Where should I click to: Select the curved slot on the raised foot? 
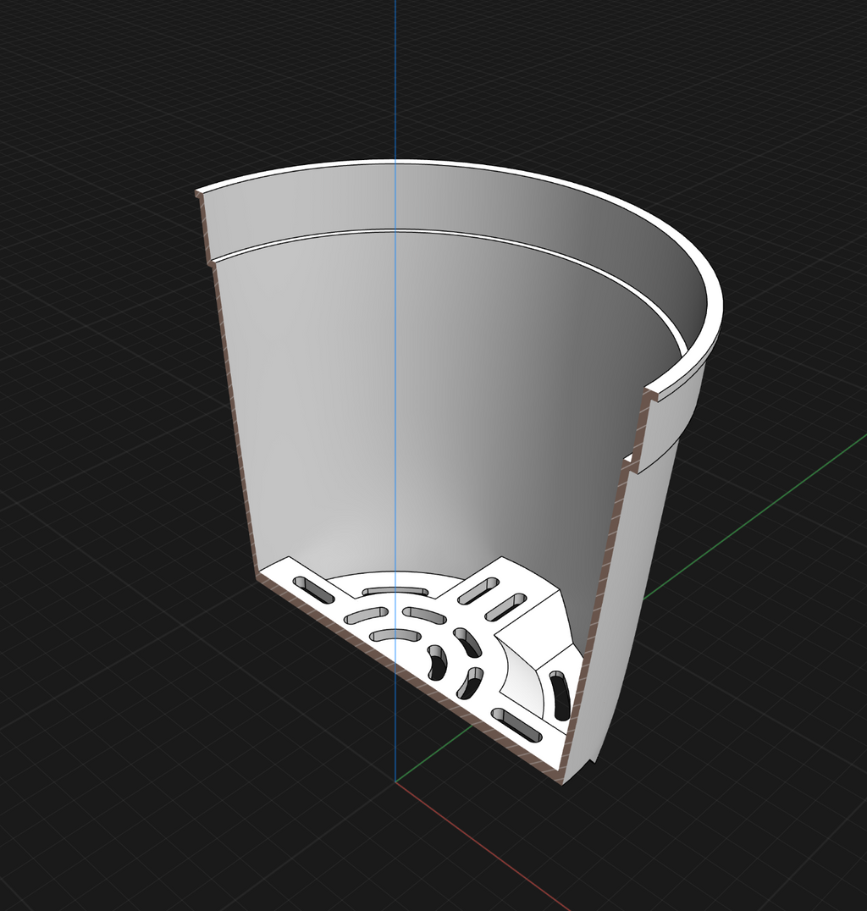[x=559, y=695]
